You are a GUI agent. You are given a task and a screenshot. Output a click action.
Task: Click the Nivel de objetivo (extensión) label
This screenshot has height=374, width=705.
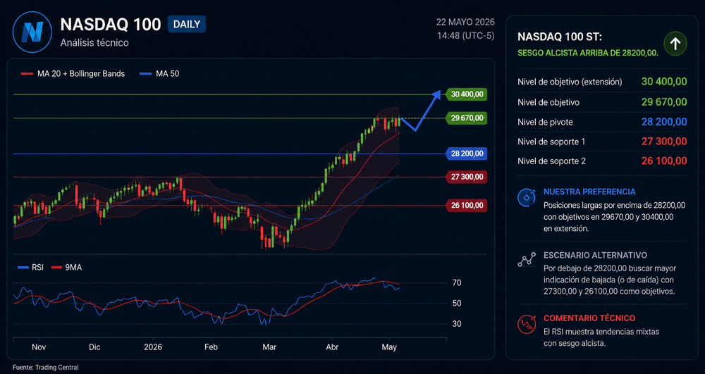coord(570,82)
